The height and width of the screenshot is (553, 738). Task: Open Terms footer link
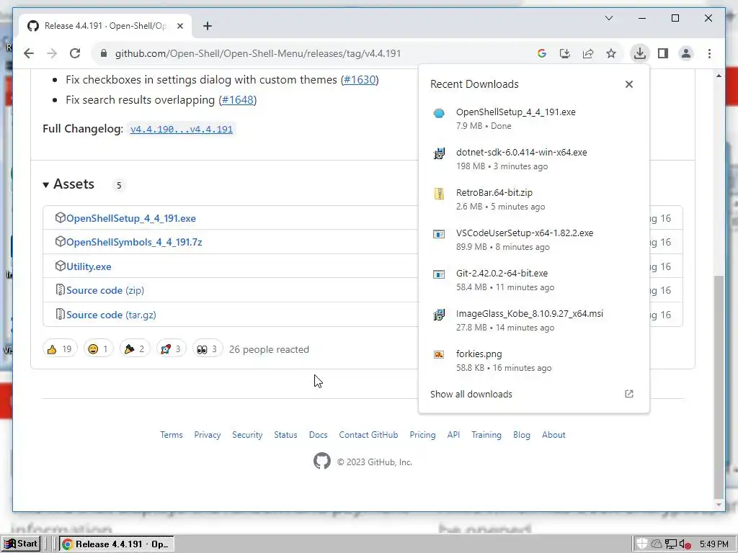coord(172,435)
